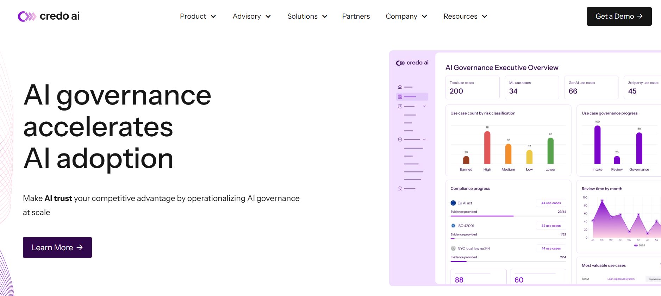The width and height of the screenshot is (661, 296).
Task: Collapse the shield section chevron in sidebar
Action: click(x=424, y=139)
